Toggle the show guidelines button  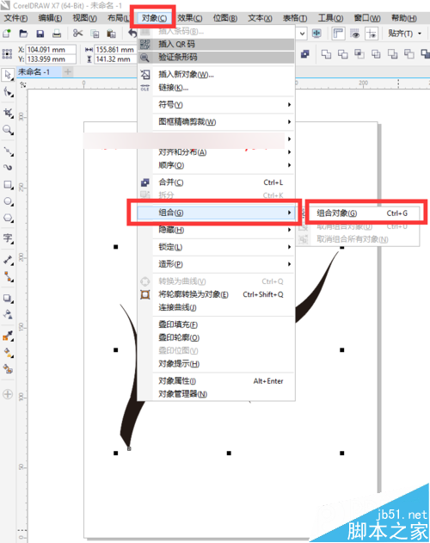(x=372, y=34)
